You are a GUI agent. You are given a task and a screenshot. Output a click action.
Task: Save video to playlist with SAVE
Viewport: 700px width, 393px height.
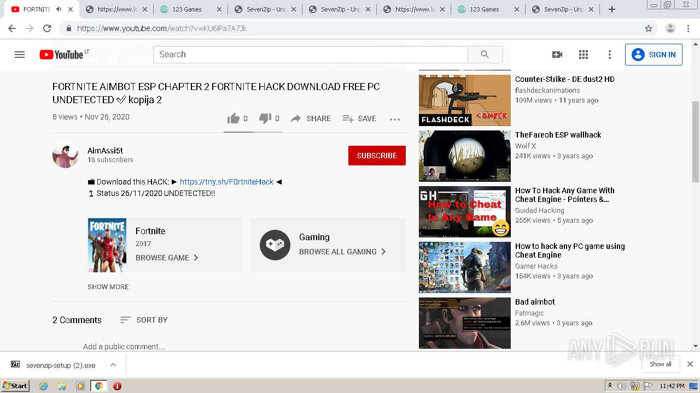coord(359,118)
